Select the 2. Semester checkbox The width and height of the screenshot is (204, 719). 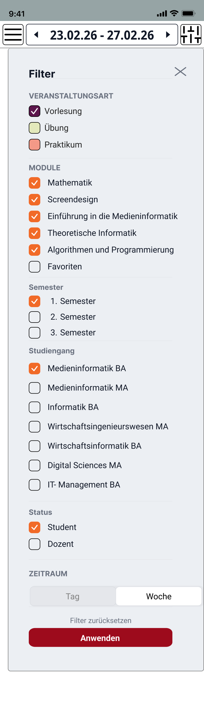tap(35, 317)
